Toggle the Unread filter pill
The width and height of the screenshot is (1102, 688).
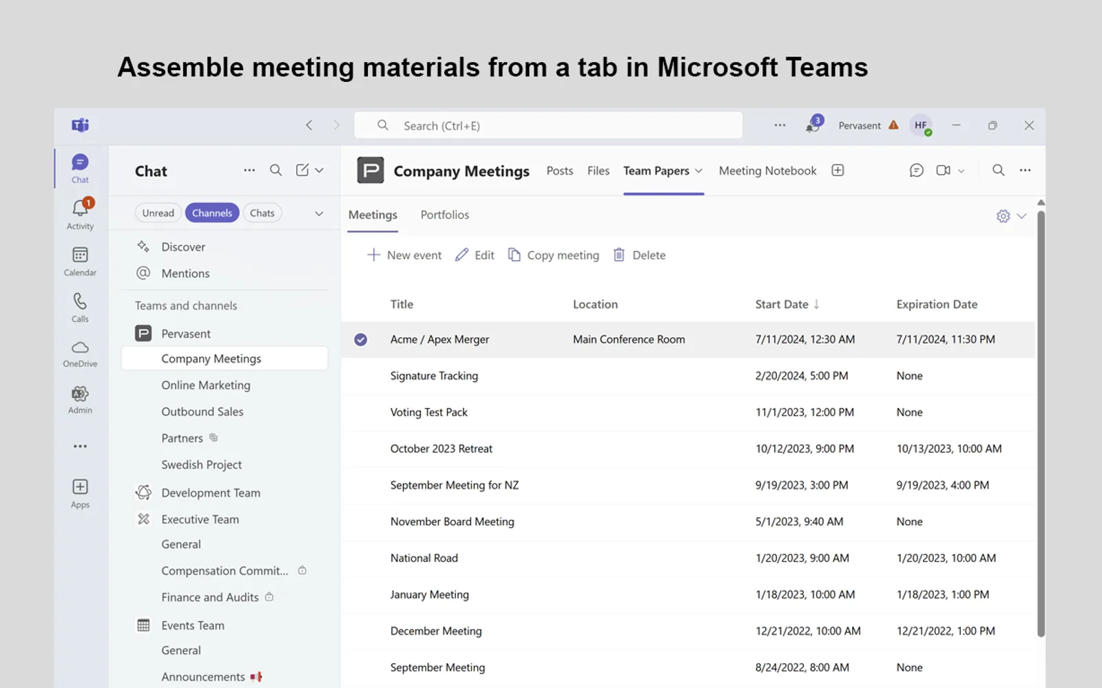[158, 213]
